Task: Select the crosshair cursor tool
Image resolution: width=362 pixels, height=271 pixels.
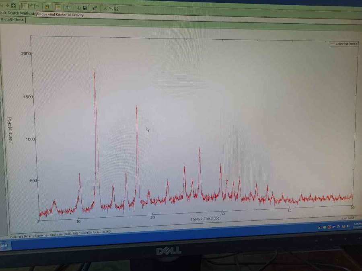Action: tap(68, 8)
